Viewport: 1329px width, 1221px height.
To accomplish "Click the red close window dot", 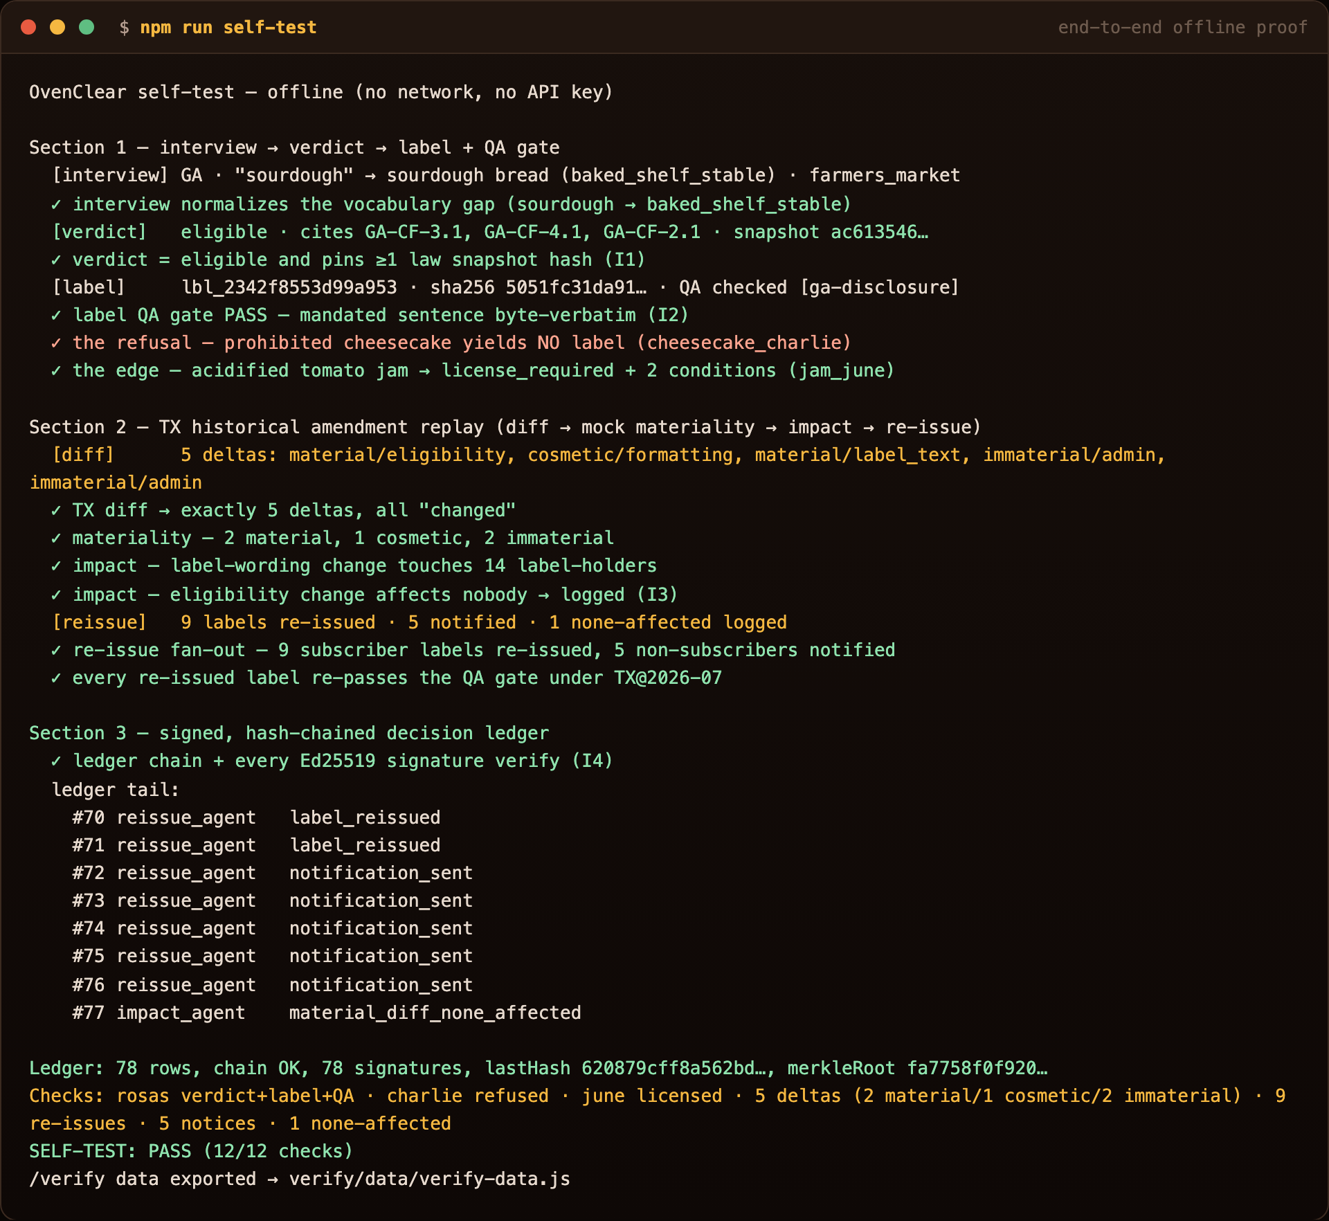I will (28, 27).
